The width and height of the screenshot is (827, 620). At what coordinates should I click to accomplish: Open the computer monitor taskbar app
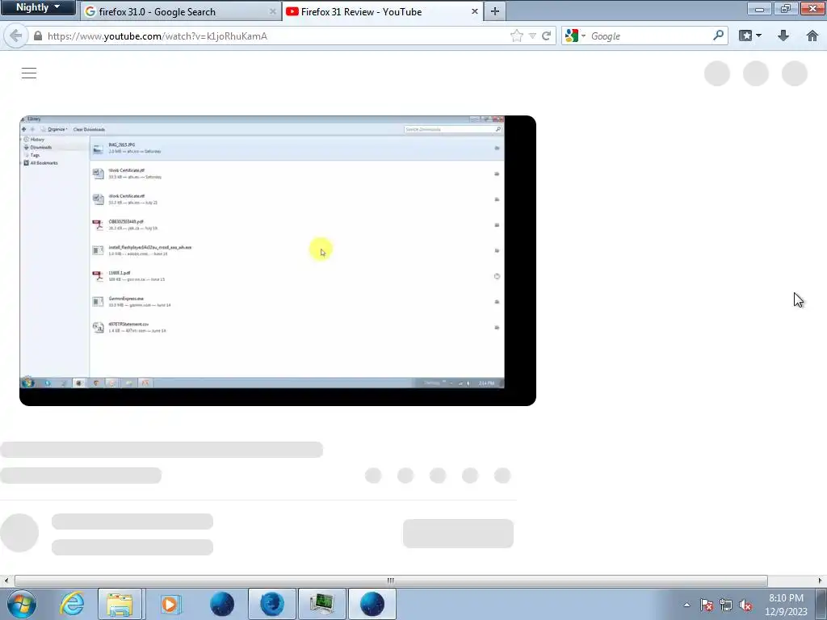pyautogui.click(x=321, y=604)
